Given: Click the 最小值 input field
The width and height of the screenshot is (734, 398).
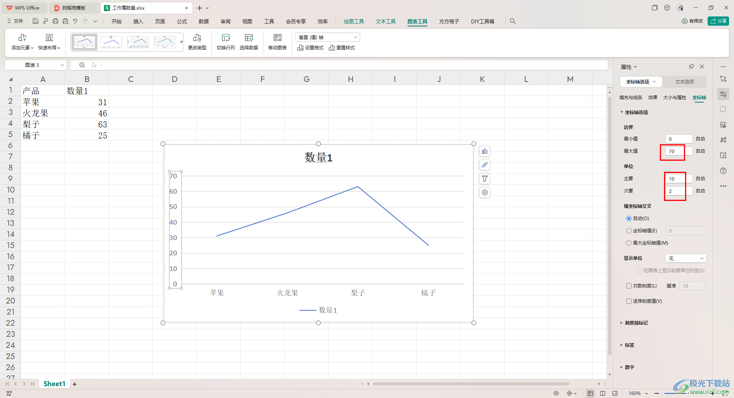Looking at the screenshot, I should [679, 139].
